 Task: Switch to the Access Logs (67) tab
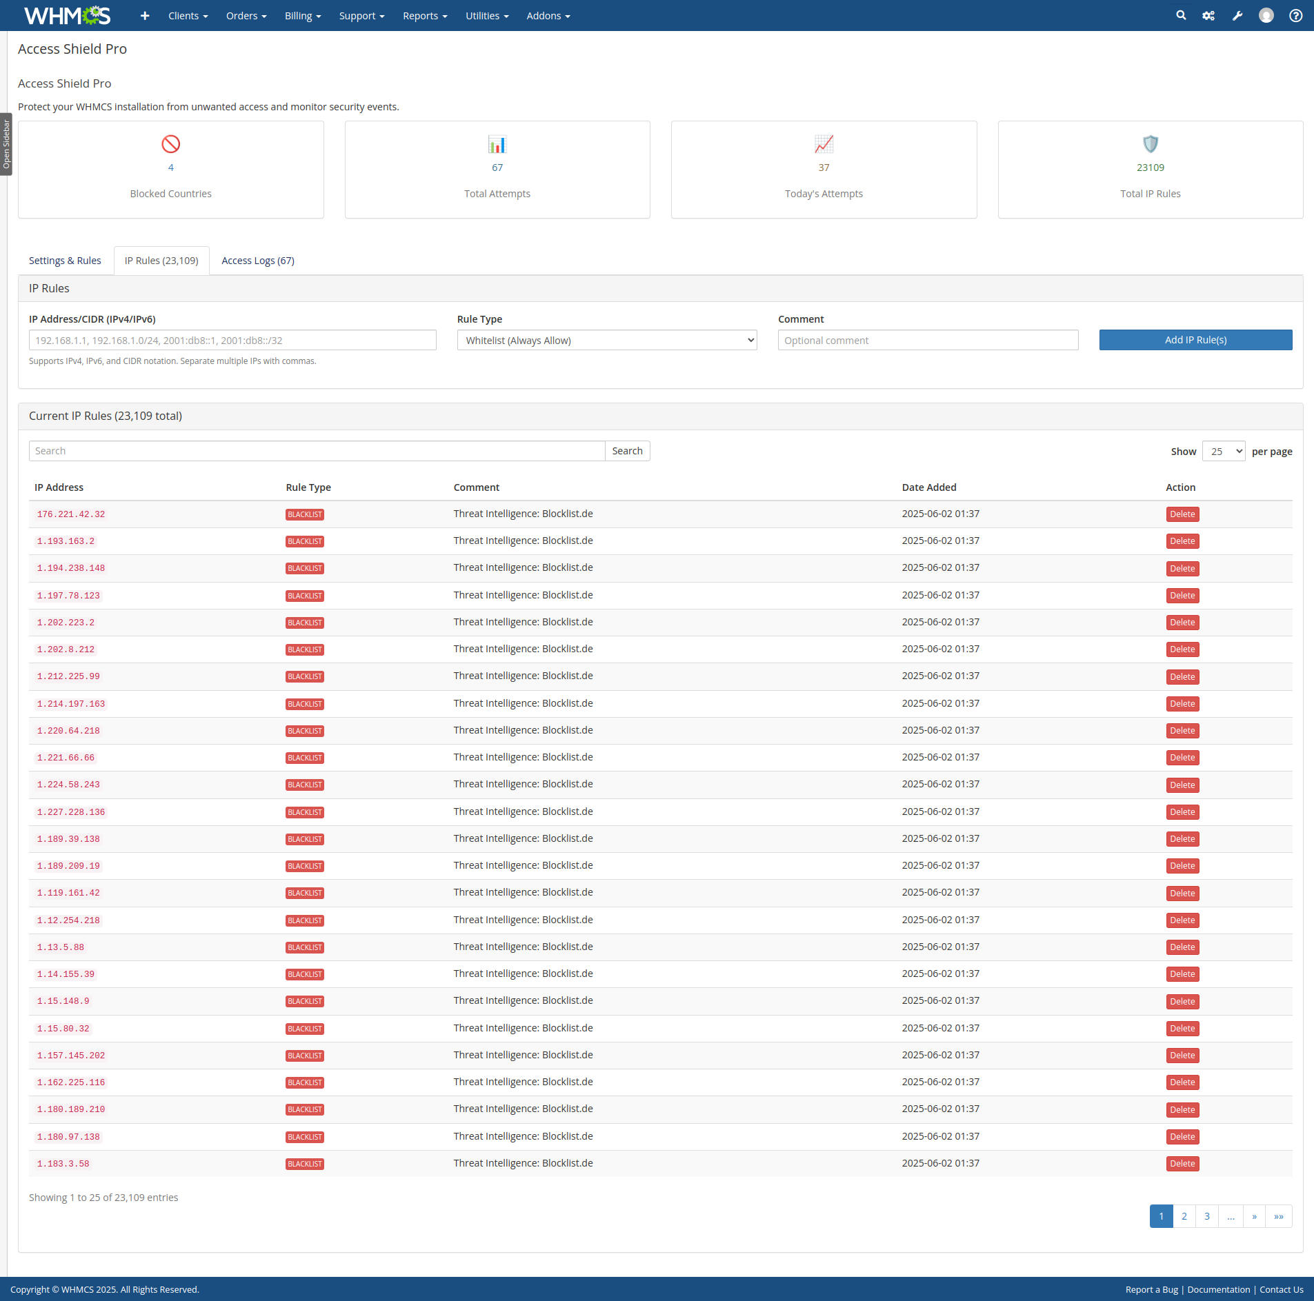[258, 261]
